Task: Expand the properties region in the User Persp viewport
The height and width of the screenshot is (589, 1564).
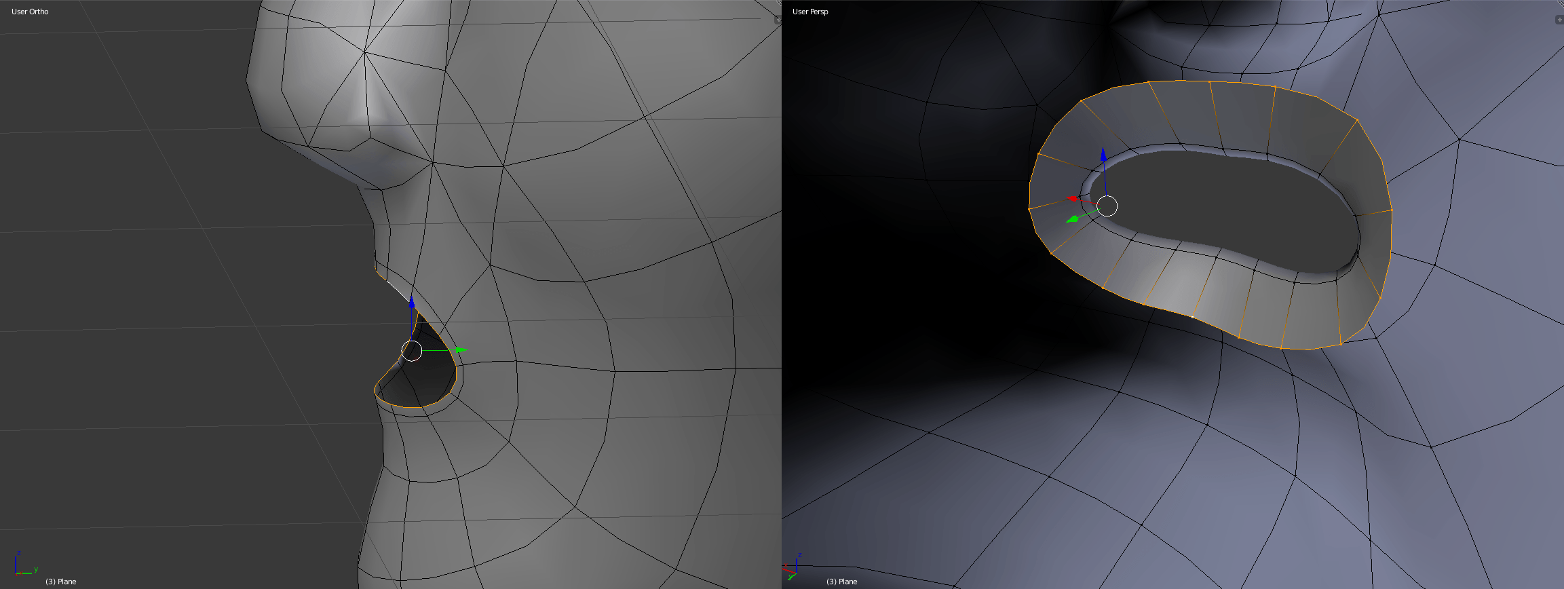Action: (x=1559, y=20)
